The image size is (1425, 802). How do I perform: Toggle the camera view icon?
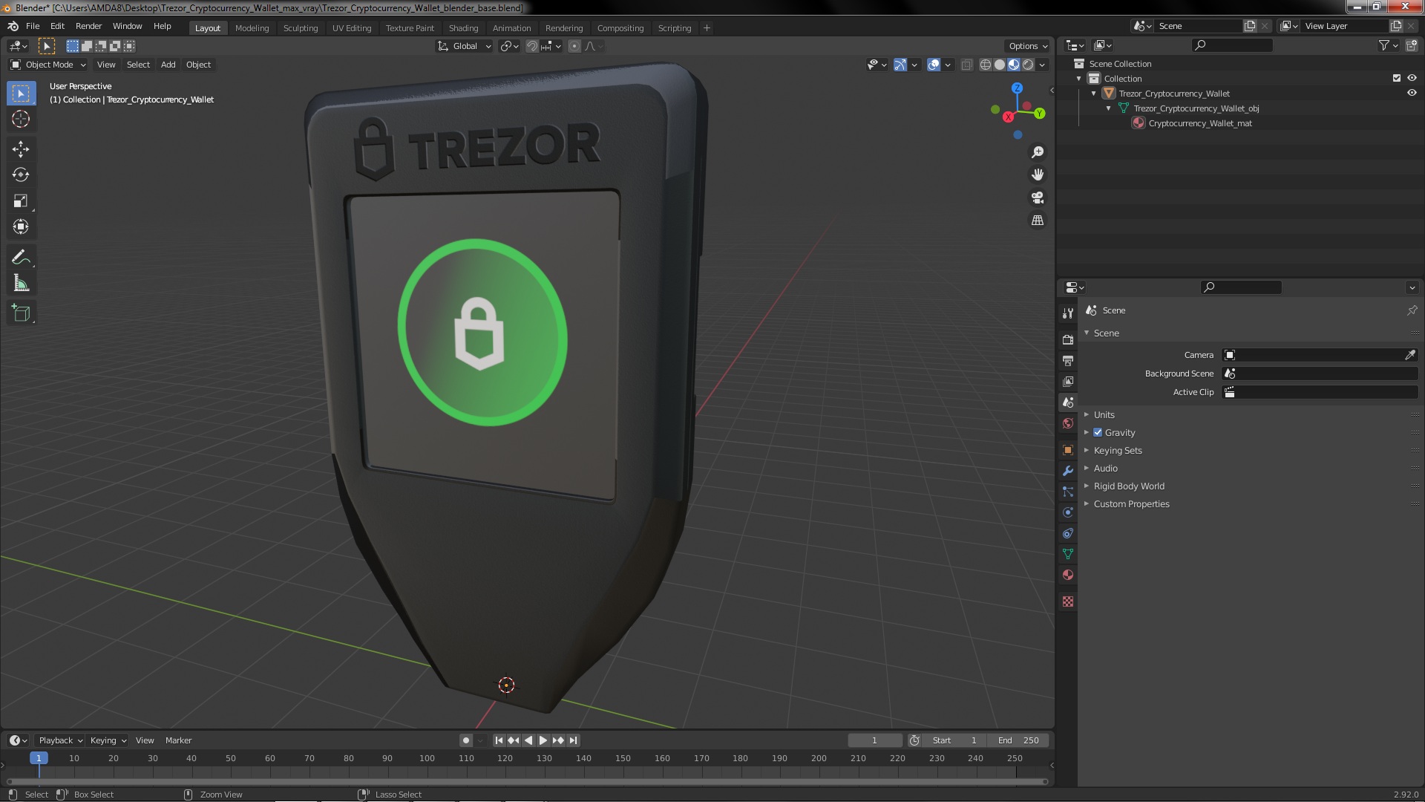tap(1038, 198)
